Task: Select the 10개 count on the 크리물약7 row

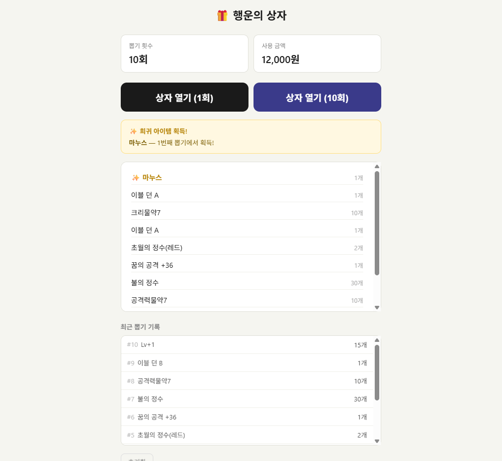Action: point(357,213)
